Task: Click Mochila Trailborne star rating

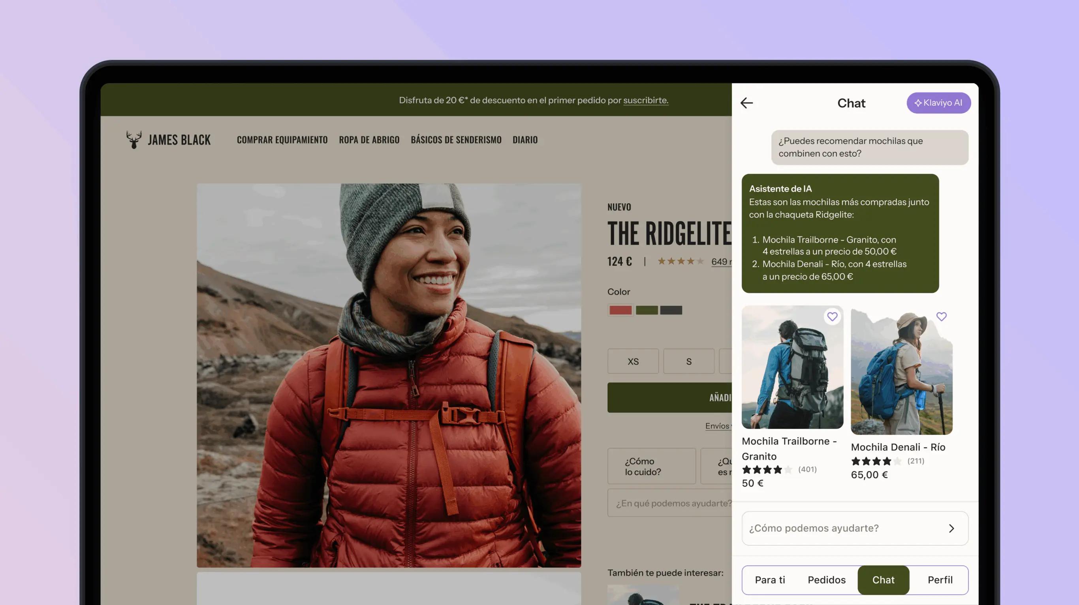Action: pos(767,469)
